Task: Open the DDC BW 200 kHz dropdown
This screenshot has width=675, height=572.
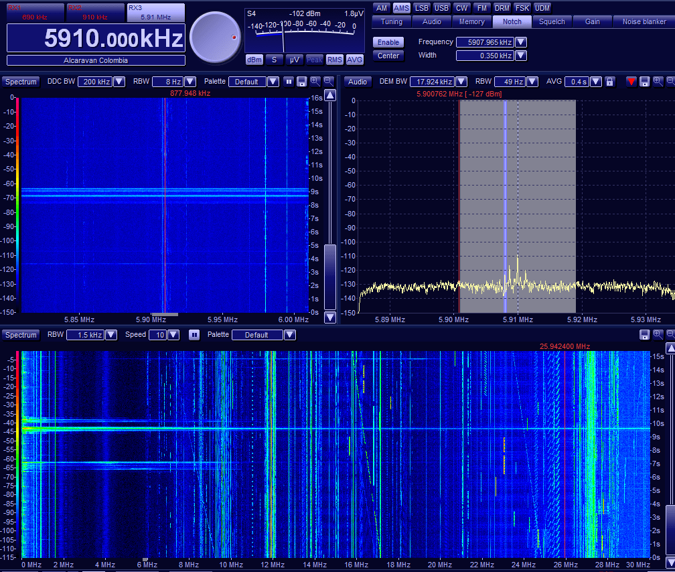Action: [119, 82]
